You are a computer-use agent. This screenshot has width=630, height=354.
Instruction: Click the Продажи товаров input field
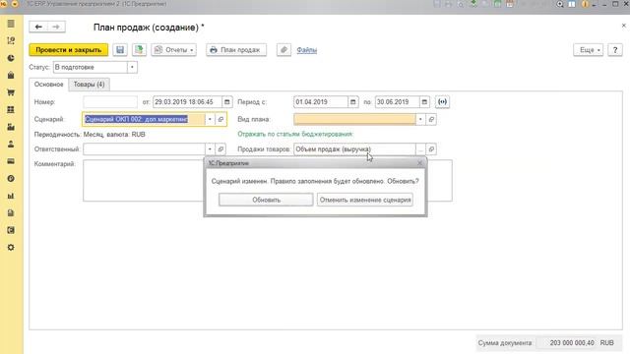(x=354, y=149)
